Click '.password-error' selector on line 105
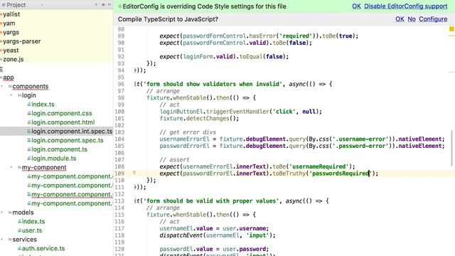This screenshot has width=455, height=256. [x=362, y=146]
